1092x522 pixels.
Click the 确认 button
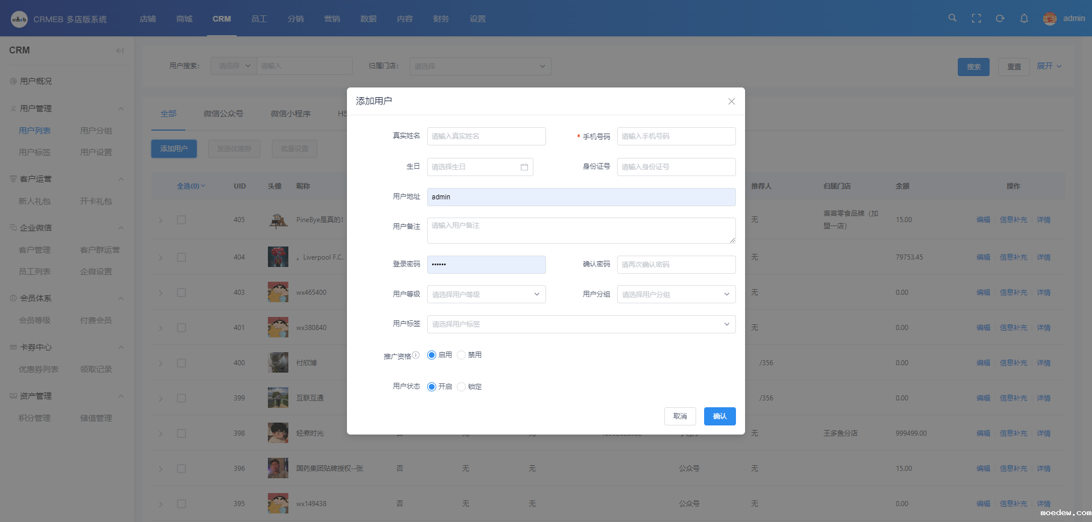coord(719,416)
